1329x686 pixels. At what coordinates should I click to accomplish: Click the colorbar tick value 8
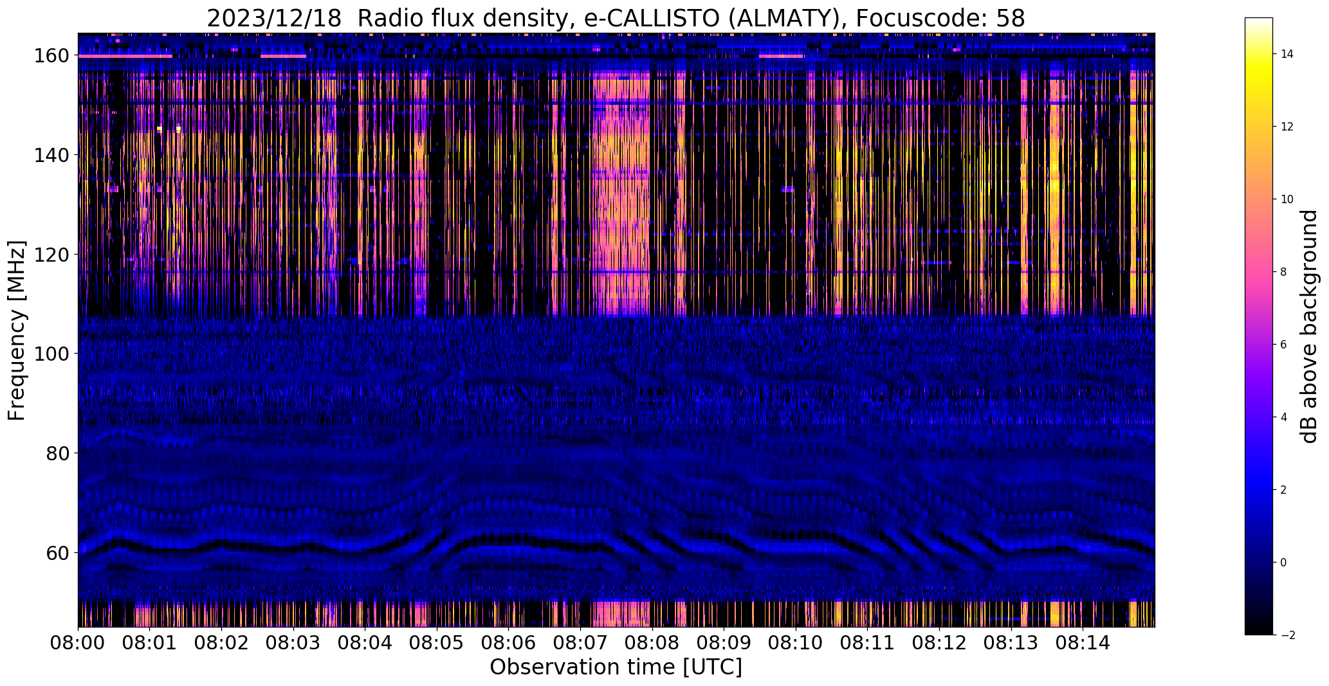pyautogui.click(x=1284, y=272)
